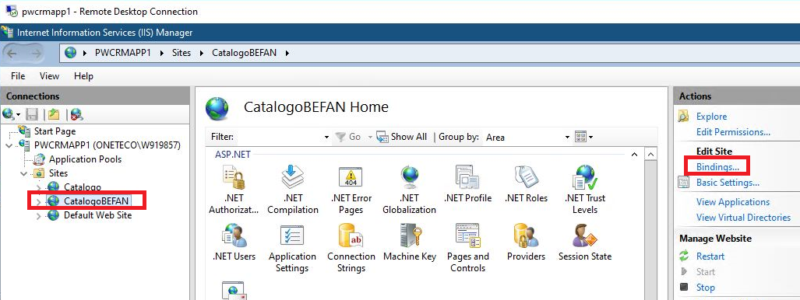Screen dimensions: 800x300
Task: Open the Machine Key feature
Action: click(x=410, y=242)
